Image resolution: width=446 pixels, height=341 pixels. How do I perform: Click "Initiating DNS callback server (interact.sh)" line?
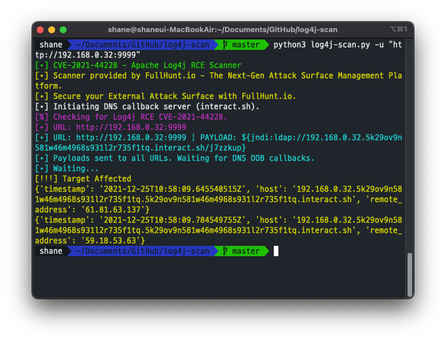click(x=147, y=107)
